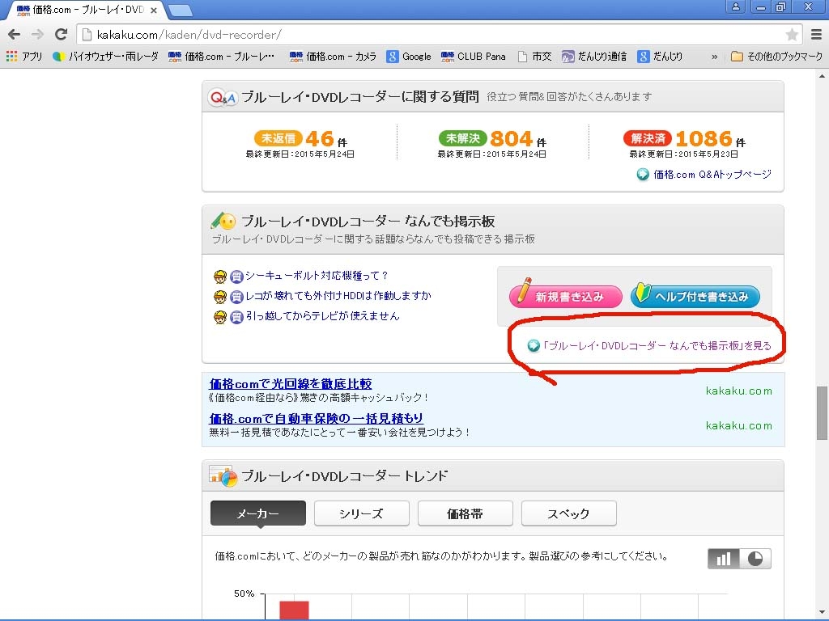829x621 pixels.
Task: Click the 新規書き込み pink button
Action: (566, 295)
